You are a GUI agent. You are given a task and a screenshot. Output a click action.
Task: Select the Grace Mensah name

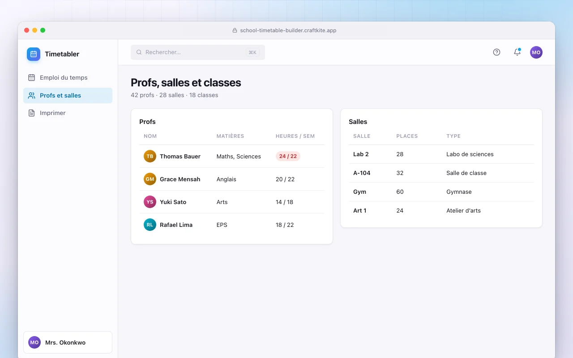coord(180,179)
